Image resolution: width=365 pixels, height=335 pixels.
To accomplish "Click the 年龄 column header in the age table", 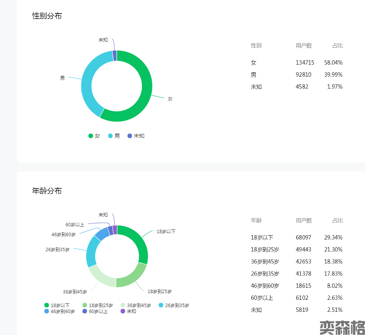I will pyautogui.click(x=256, y=220).
